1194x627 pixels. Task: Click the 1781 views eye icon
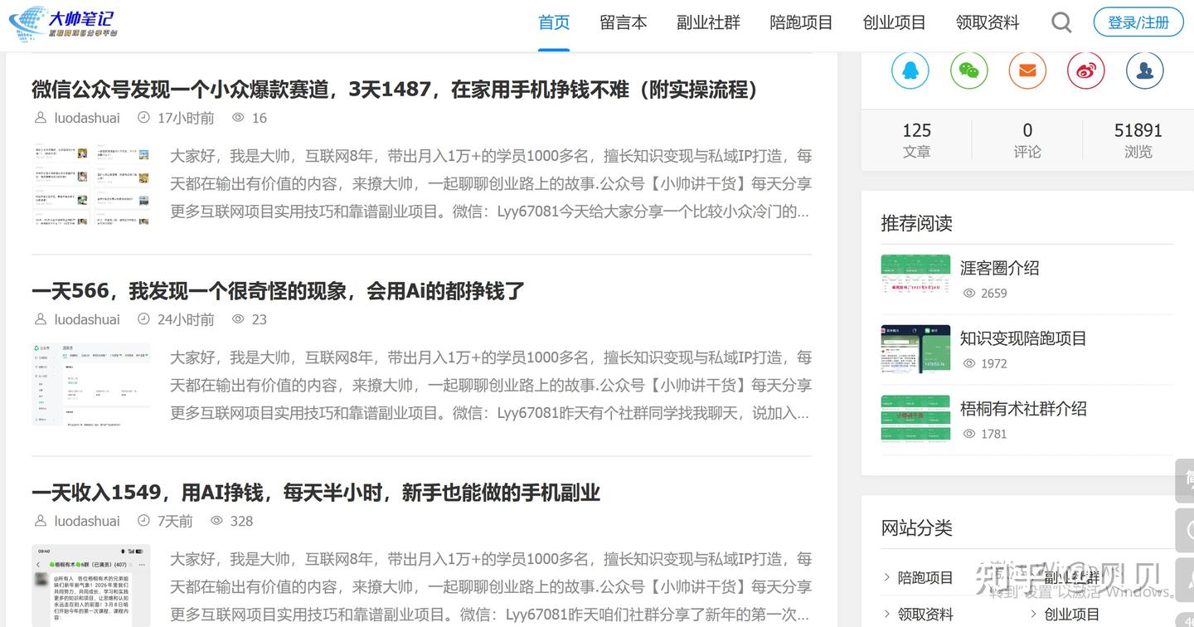pyautogui.click(x=969, y=434)
